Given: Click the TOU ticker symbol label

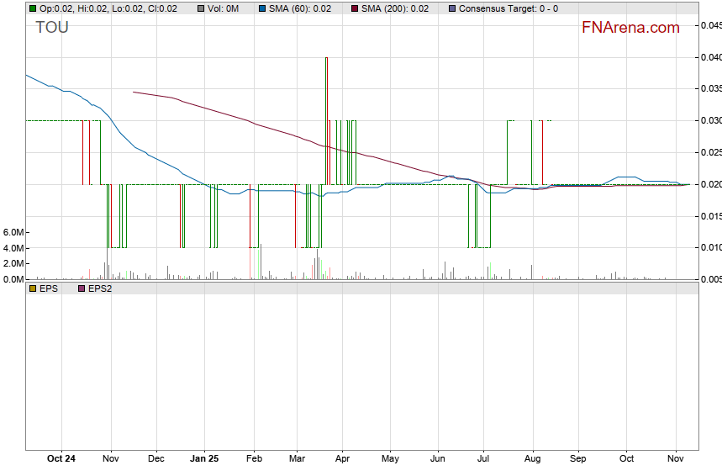Looking at the screenshot, I should point(52,28).
